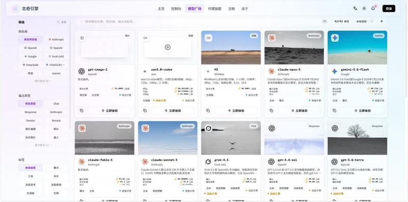
Task: Click 立即体验 on the gpt-image-2 card
Action: pyautogui.click(x=110, y=110)
